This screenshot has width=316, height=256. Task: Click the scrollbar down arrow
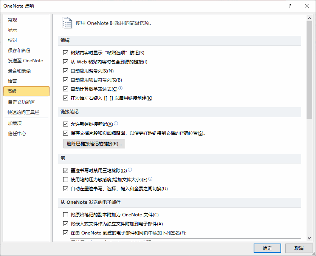[309, 238]
